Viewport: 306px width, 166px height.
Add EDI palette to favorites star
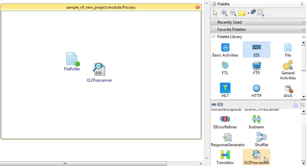point(296,105)
